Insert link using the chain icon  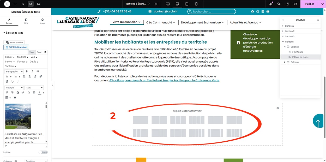tap(41, 76)
